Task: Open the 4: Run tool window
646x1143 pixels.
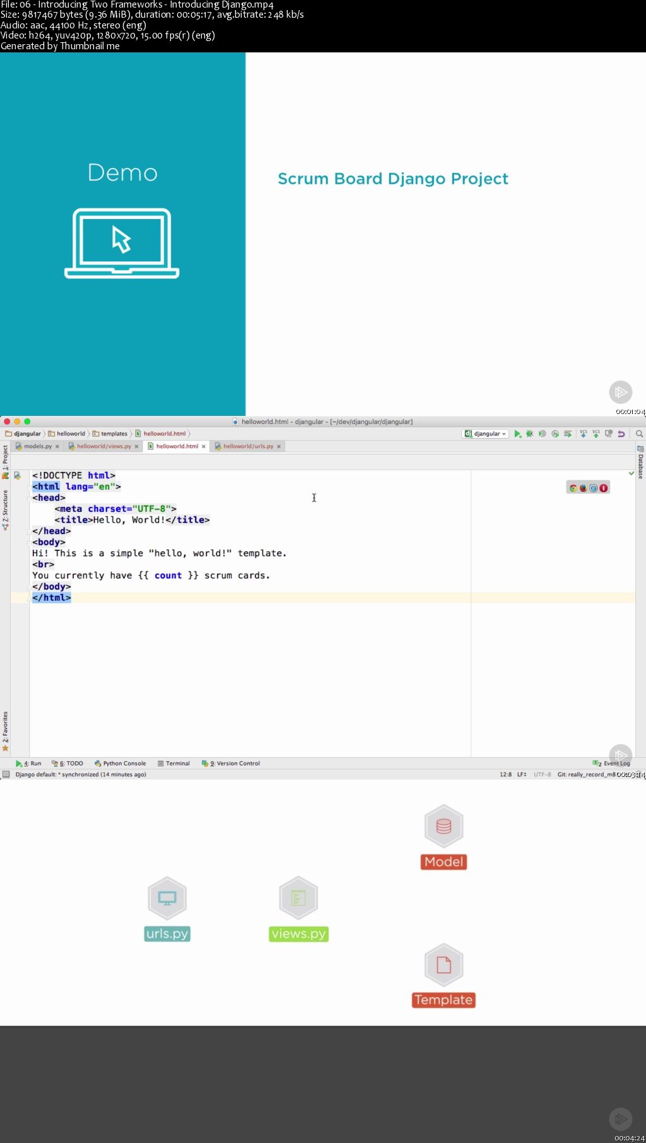Action: [x=28, y=763]
